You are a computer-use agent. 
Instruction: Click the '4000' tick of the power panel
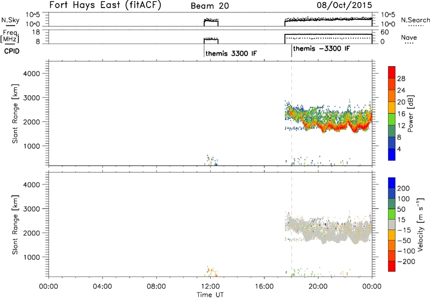32,74
